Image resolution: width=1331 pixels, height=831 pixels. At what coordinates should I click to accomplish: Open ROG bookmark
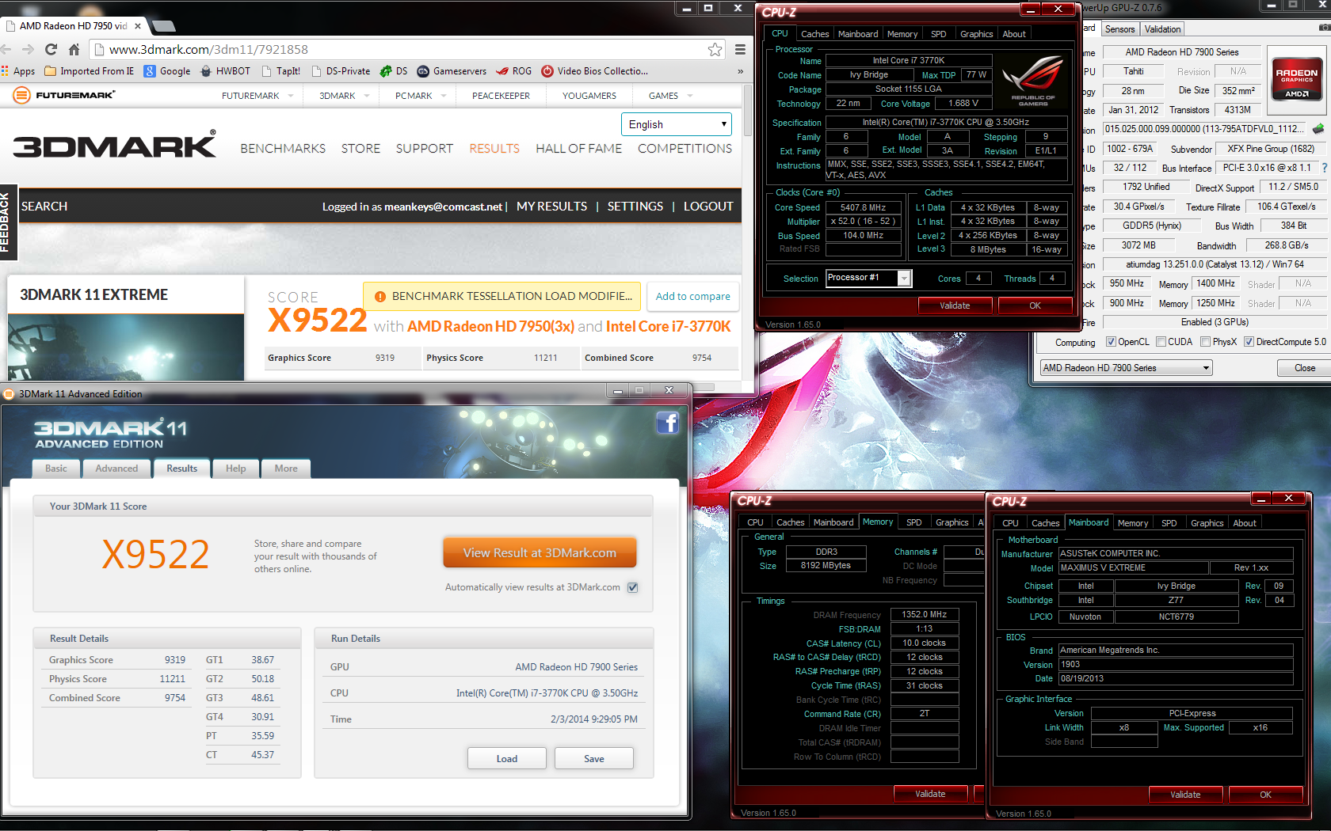pyautogui.click(x=513, y=71)
